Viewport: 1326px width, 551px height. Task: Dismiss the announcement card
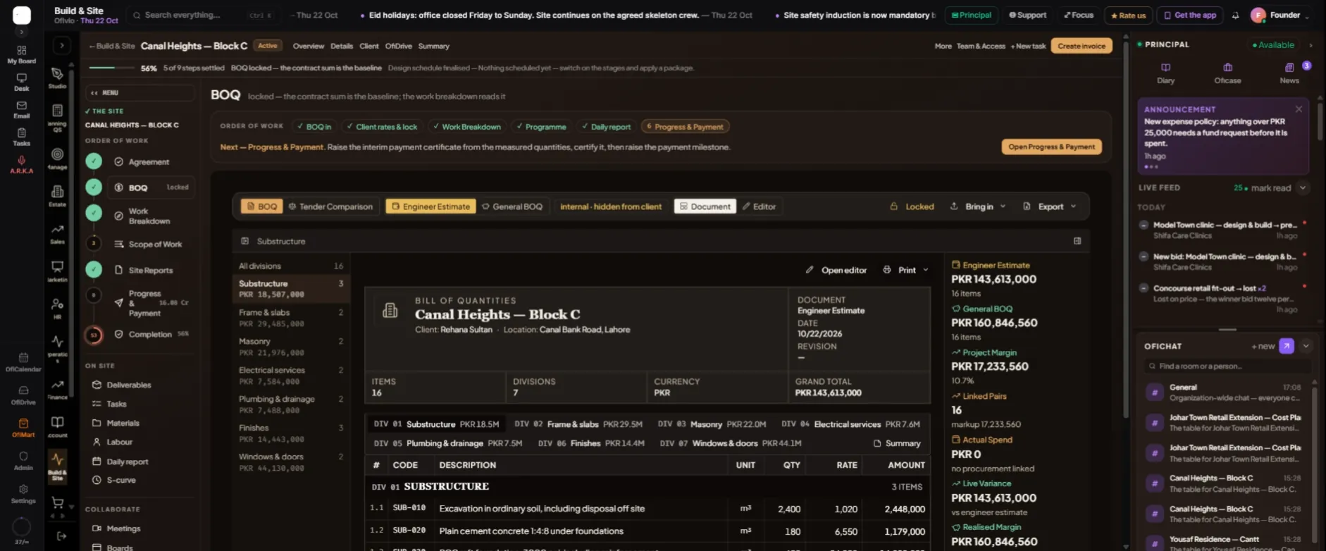pos(1299,109)
